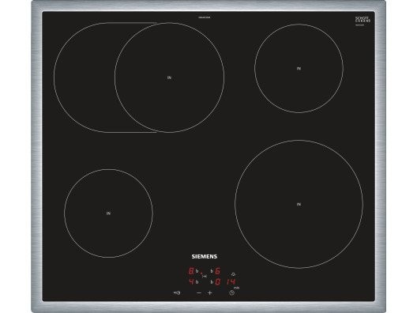
Task: Select the red 8 heat level display
Action: [x=191, y=271]
